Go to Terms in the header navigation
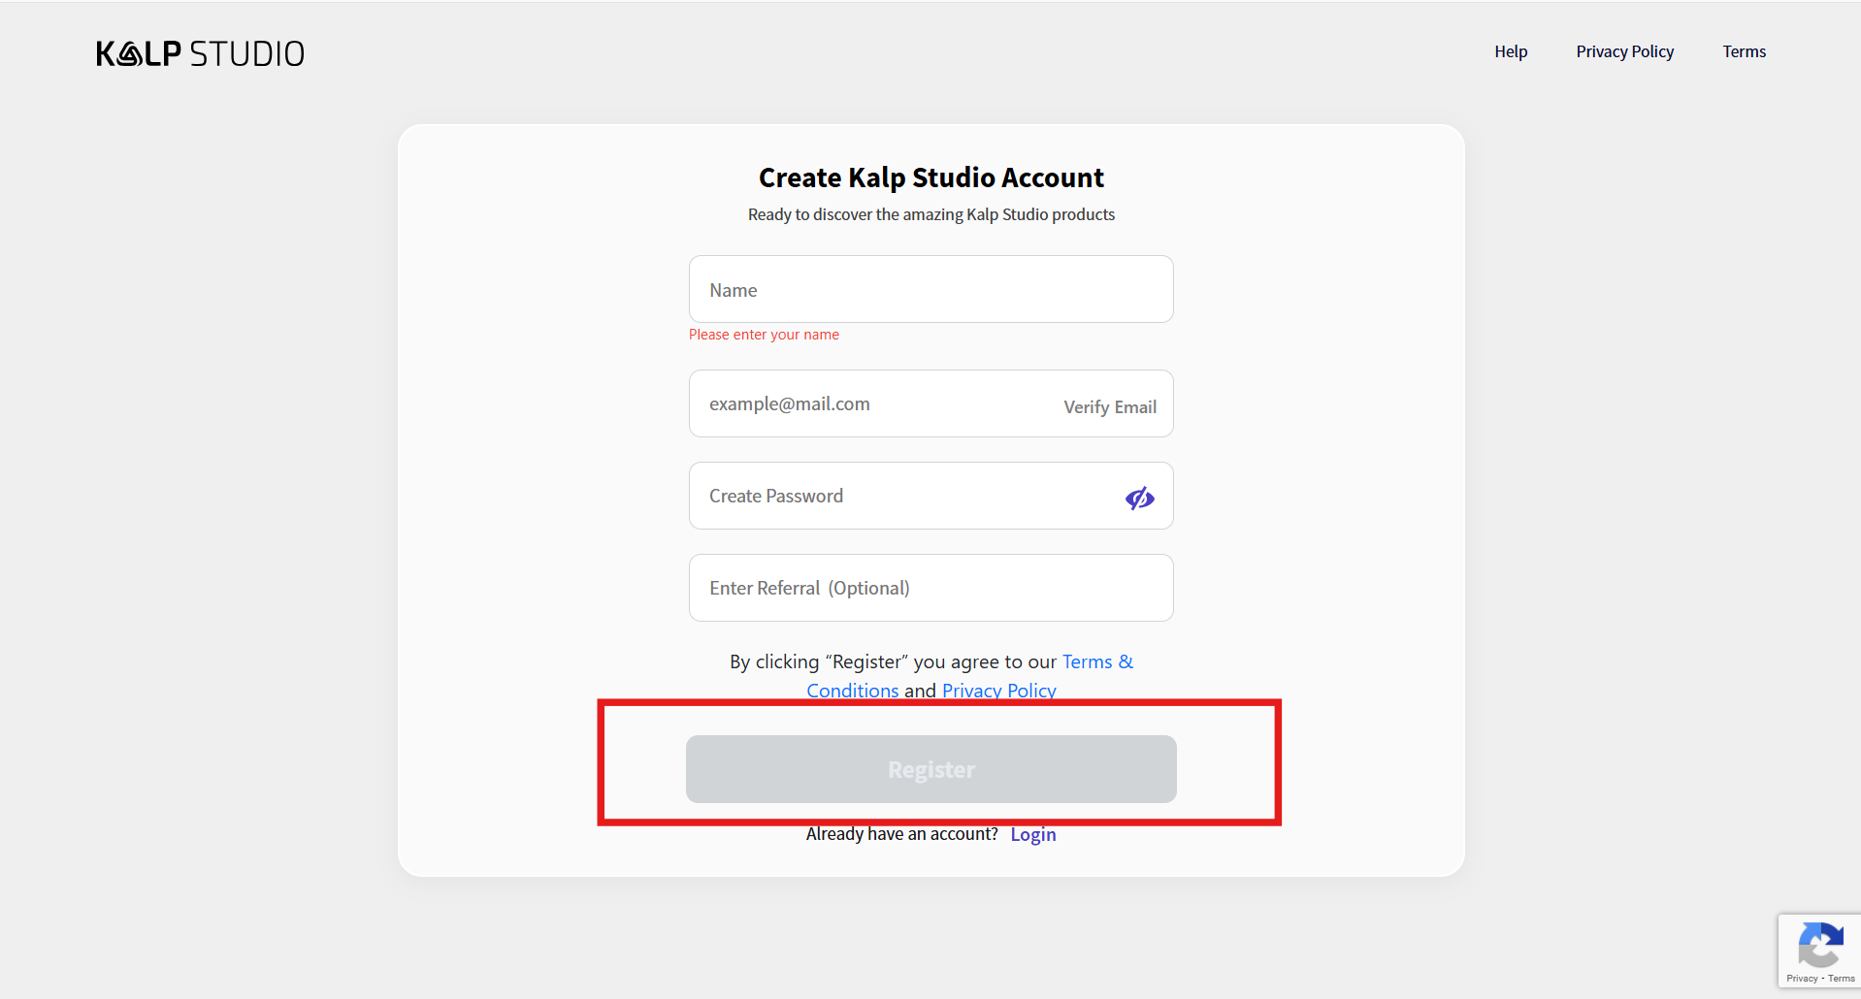Viewport: 1861px width, 999px height. [1744, 51]
